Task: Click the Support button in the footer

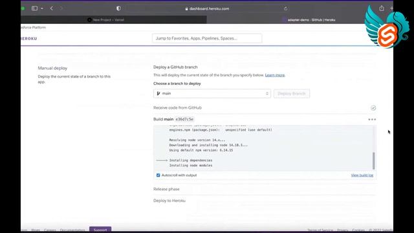Action: [100, 230]
